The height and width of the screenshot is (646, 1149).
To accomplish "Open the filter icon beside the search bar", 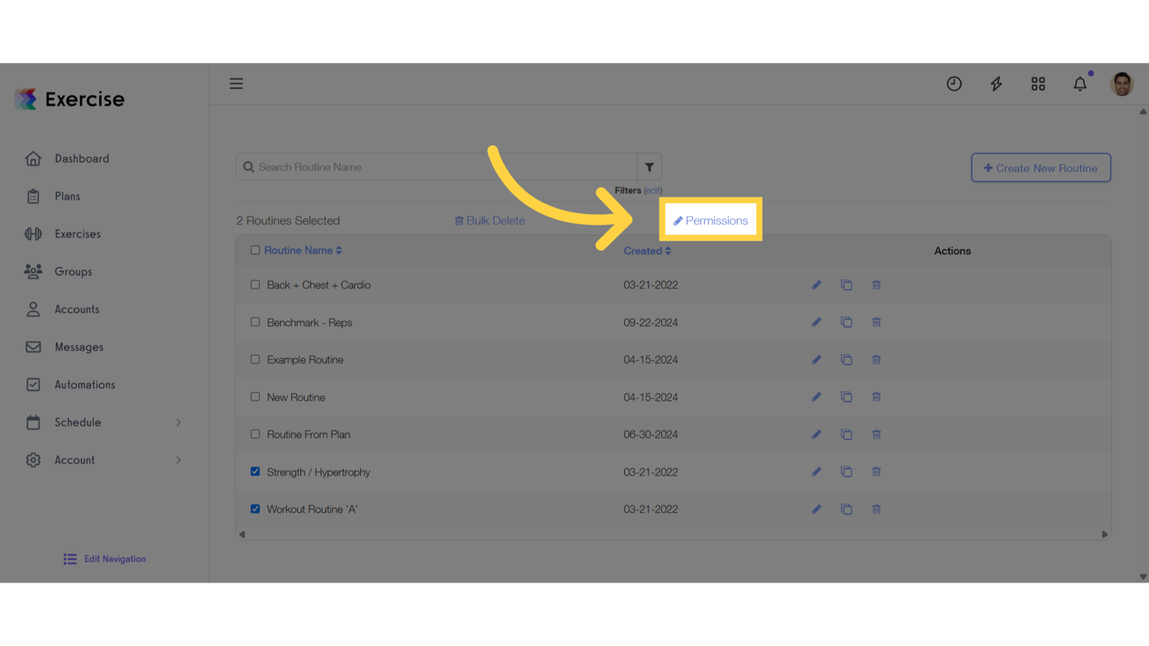I will click(x=649, y=167).
